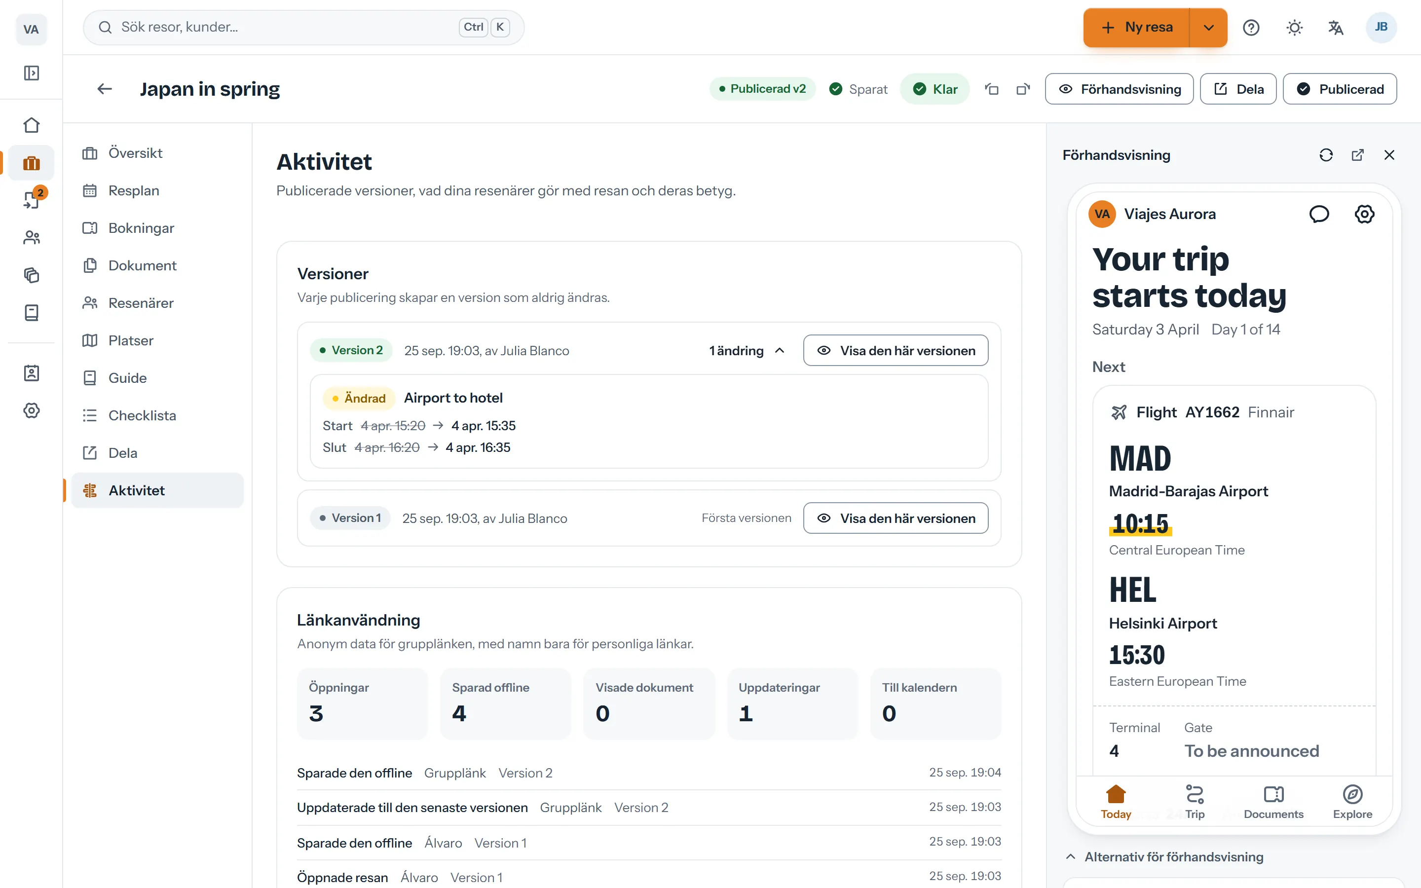Focus the Sök resor, kunder search field

click(303, 27)
